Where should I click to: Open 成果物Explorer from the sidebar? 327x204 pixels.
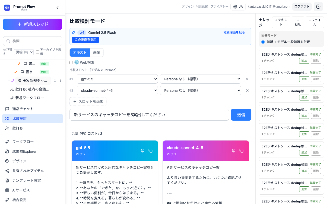pyautogui.click(x=32, y=151)
